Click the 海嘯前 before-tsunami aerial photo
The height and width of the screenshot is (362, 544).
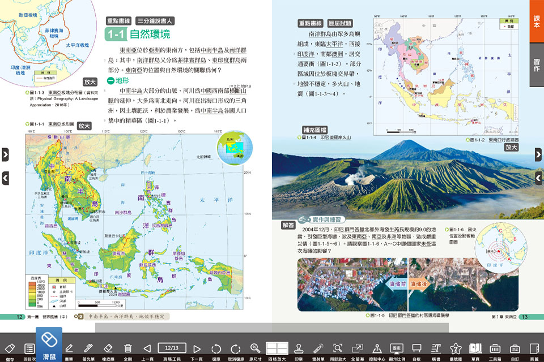(352, 284)
